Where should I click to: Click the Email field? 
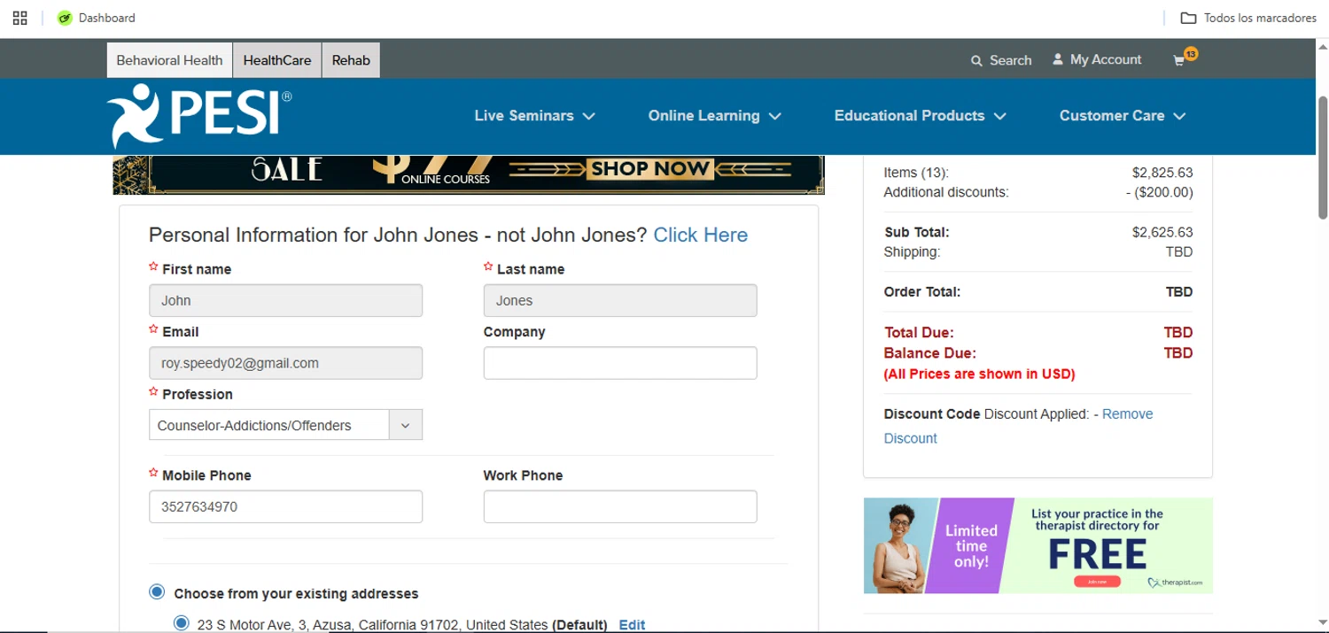tap(285, 363)
